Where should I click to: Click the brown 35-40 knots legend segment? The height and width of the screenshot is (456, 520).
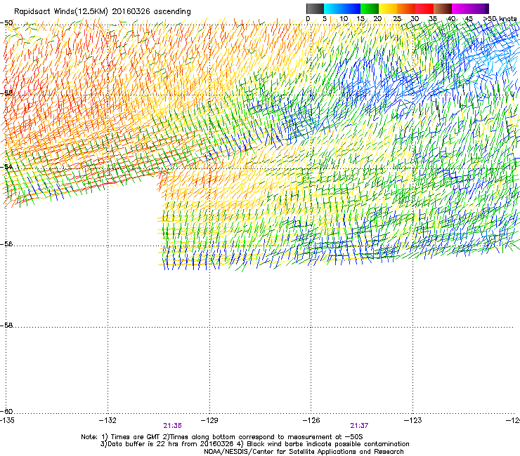point(443,8)
